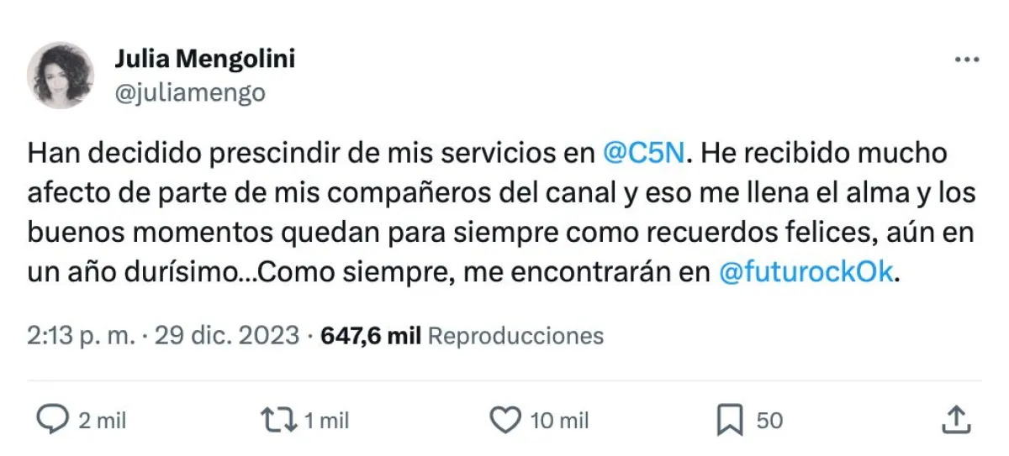This screenshot has width=1009, height=456.
Task: Click the 2 mil replies count
Action: click(102, 421)
